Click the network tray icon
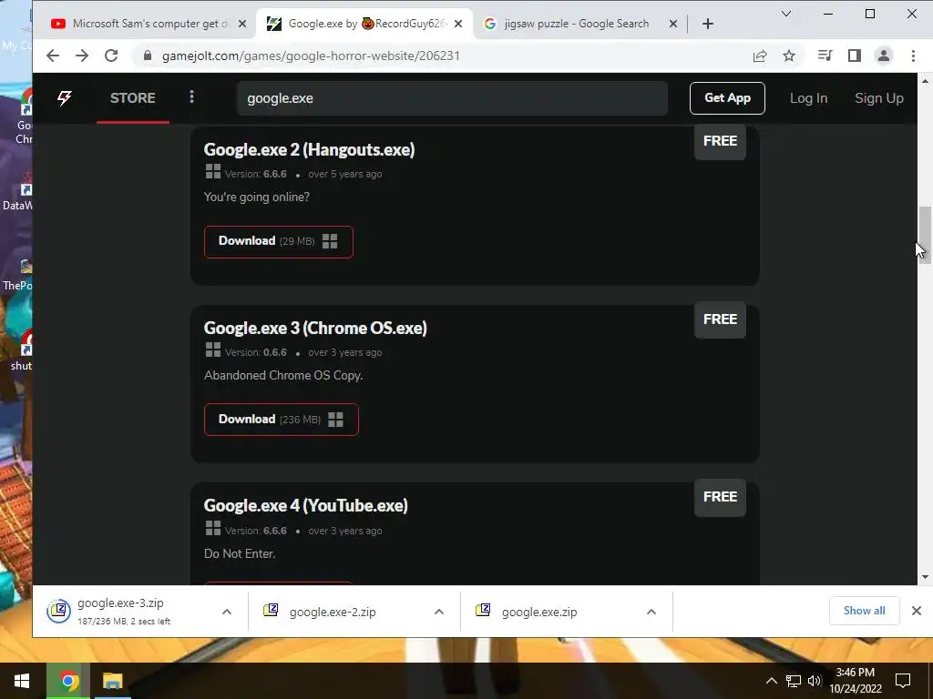 coord(794,681)
